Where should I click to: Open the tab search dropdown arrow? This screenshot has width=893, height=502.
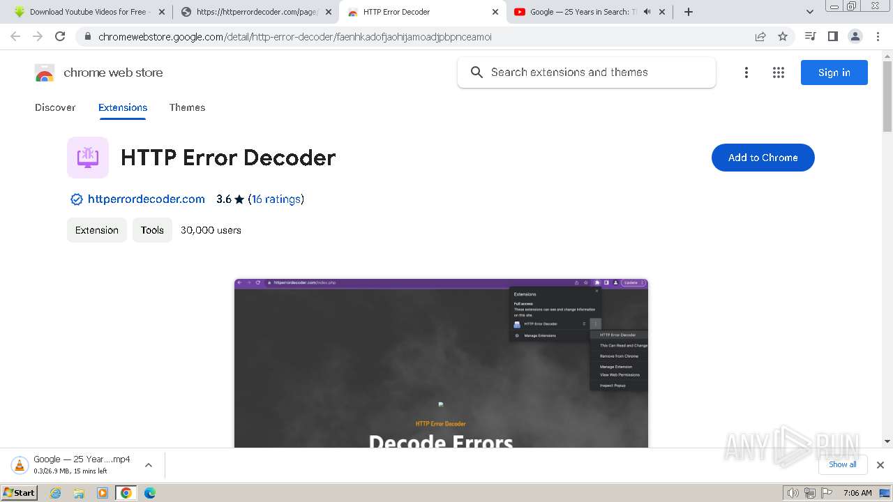809,12
